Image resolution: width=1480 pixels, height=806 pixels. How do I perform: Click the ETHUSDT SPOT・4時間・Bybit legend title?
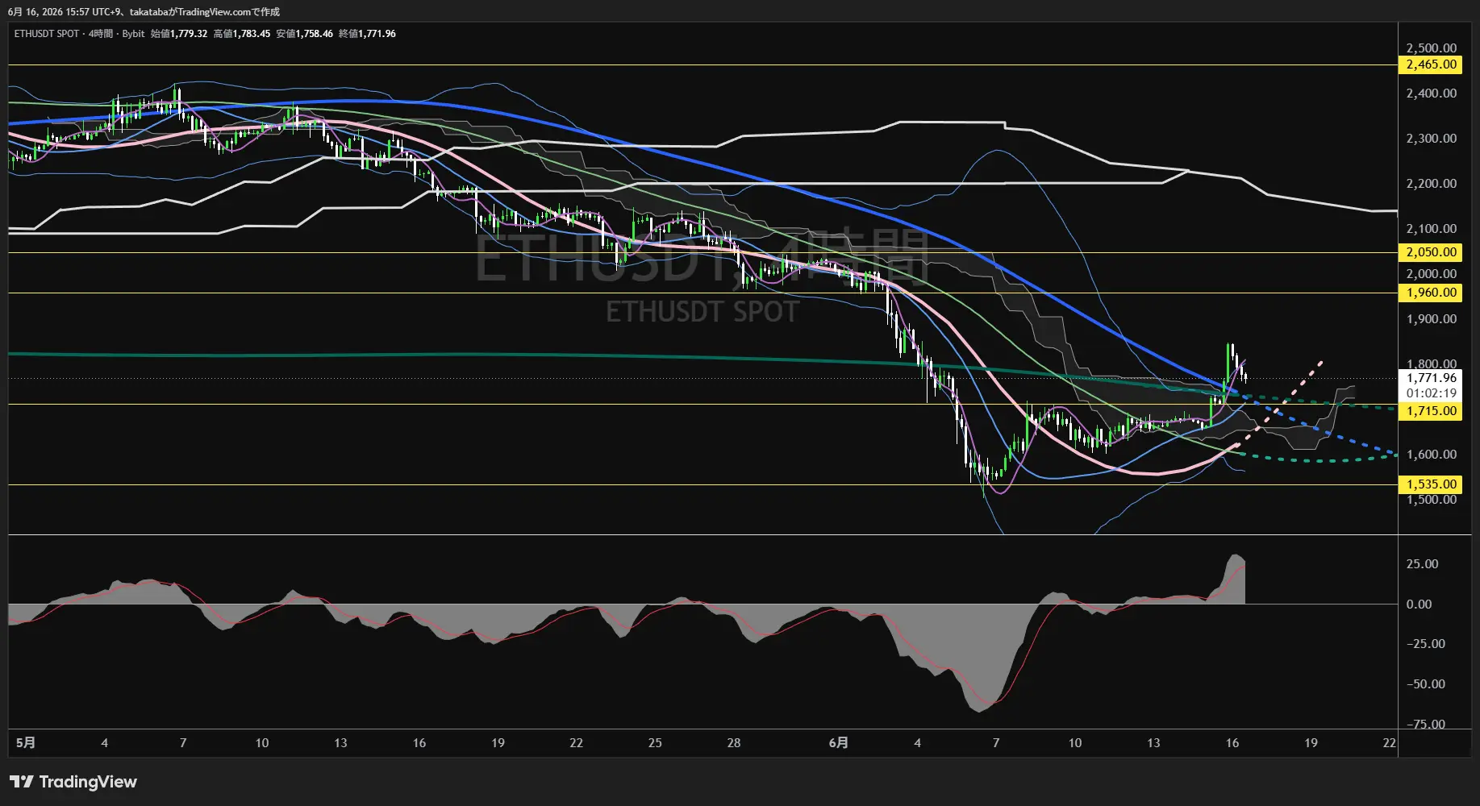[x=79, y=34]
